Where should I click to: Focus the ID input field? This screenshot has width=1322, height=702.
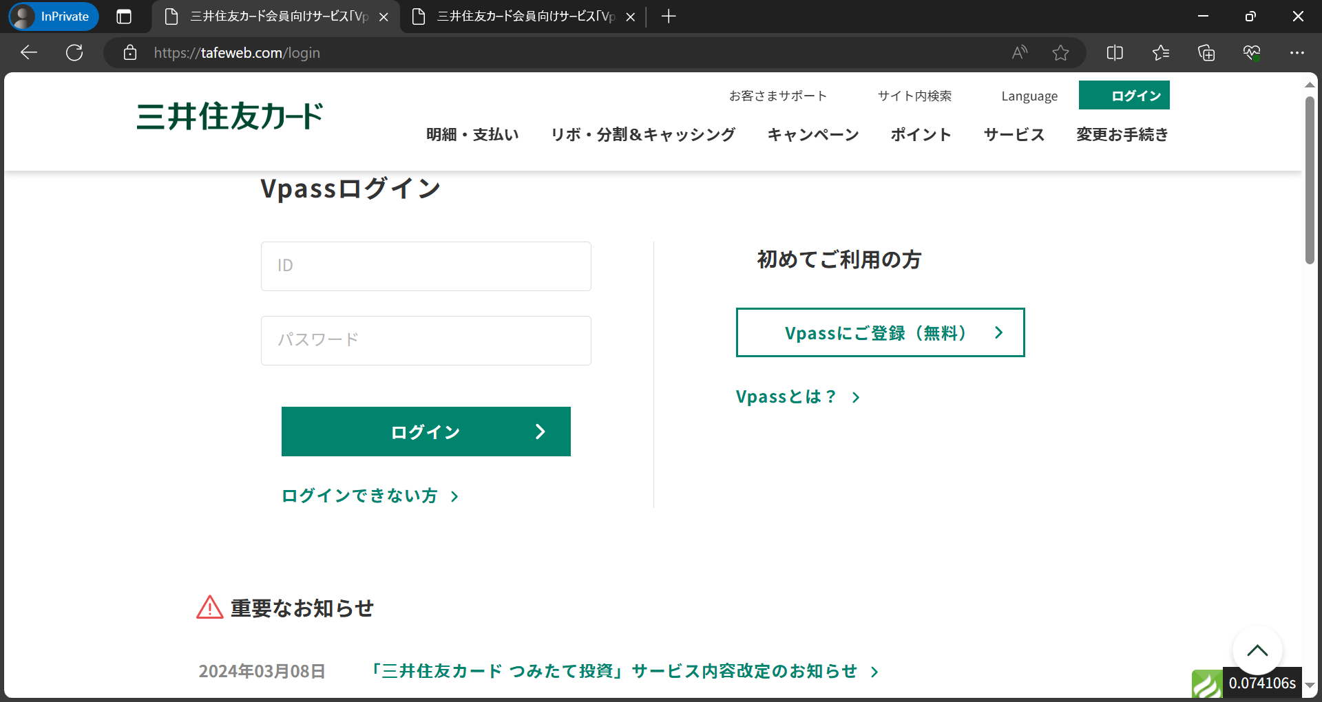click(426, 266)
